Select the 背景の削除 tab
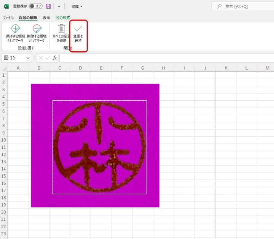The image size is (274, 239). (x=28, y=17)
